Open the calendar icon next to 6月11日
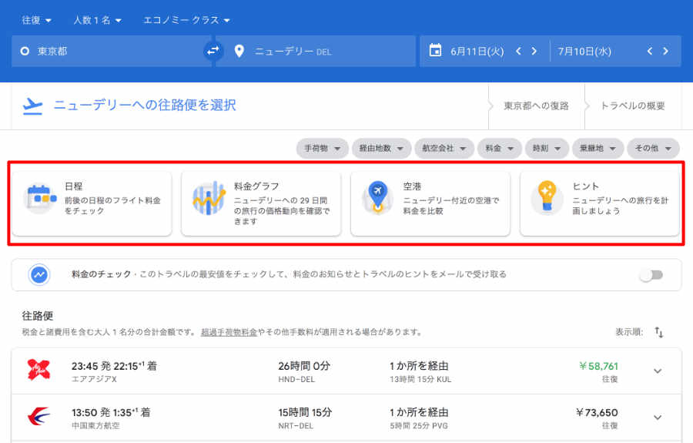Viewport: 693px width, 443px height. tap(435, 50)
